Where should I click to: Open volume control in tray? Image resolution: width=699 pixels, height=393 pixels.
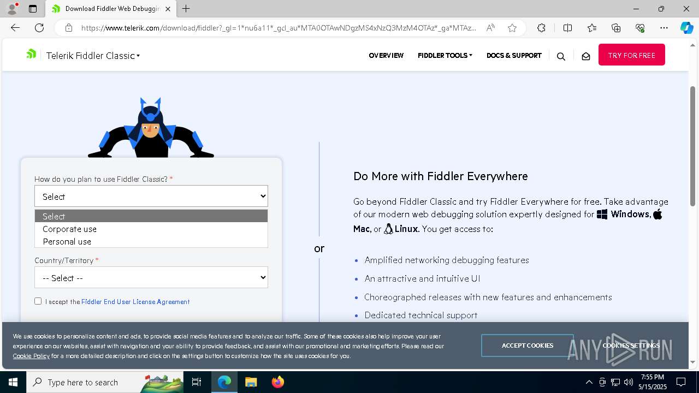point(629,382)
